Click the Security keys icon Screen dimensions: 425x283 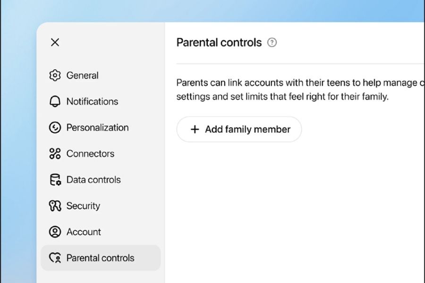pyautogui.click(x=55, y=206)
